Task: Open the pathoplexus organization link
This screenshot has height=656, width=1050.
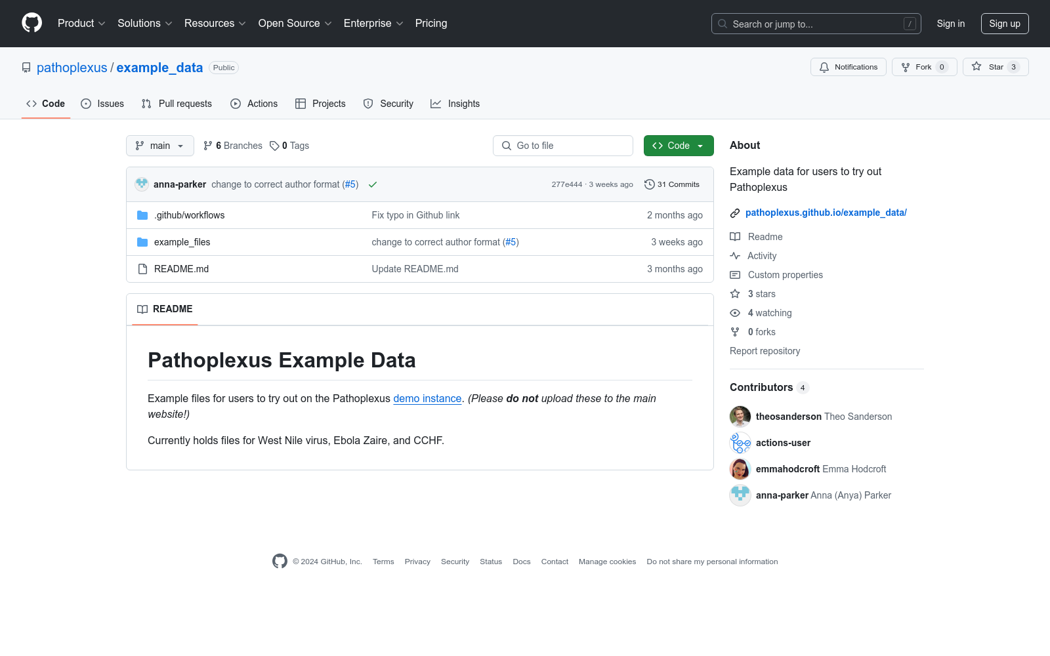Action: click(72, 68)
